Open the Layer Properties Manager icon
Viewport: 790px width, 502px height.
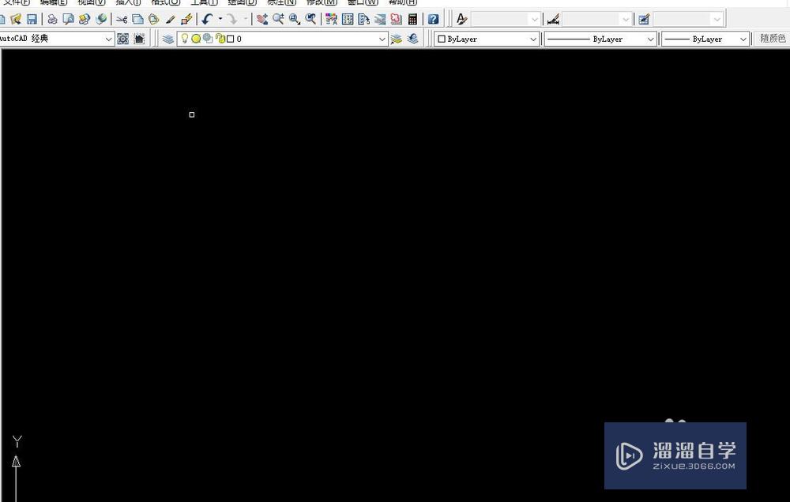click(167, 38)
